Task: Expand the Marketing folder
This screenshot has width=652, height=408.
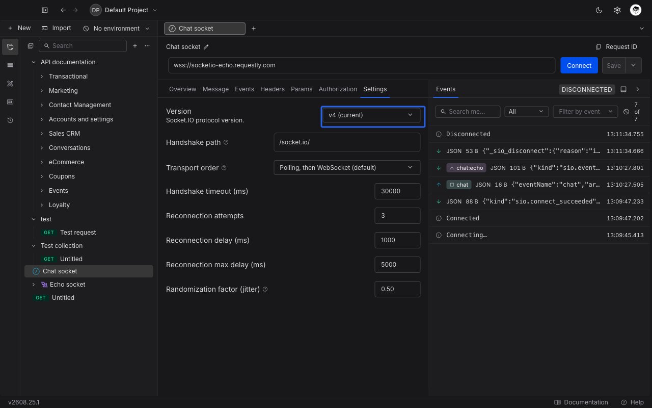Action: tap(42, 91)
